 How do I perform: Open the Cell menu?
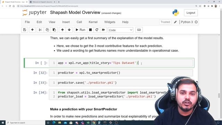point(79,22)
